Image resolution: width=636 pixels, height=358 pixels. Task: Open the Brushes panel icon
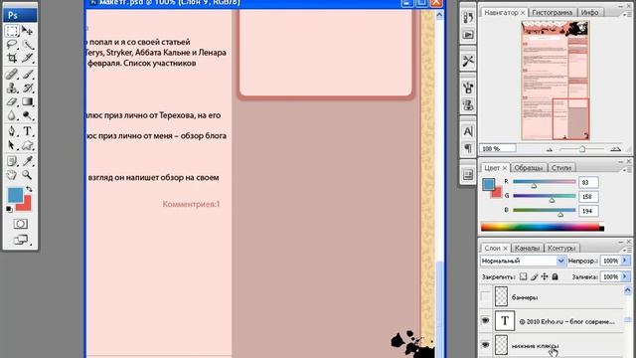[x=468, y=88]
